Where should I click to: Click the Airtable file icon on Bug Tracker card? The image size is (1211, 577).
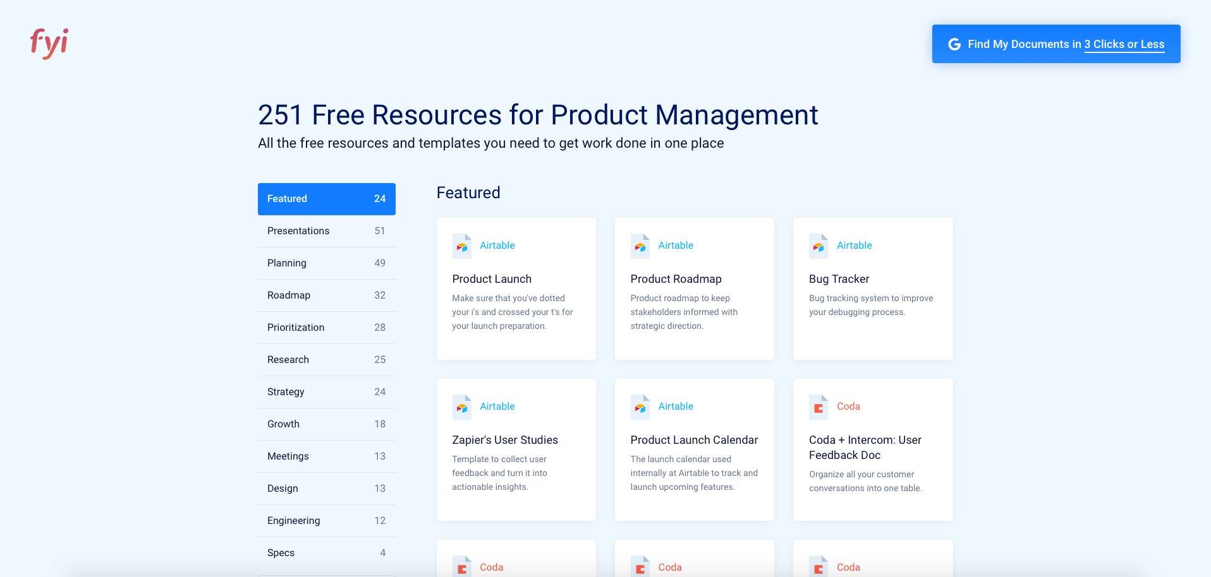point(818,246)
